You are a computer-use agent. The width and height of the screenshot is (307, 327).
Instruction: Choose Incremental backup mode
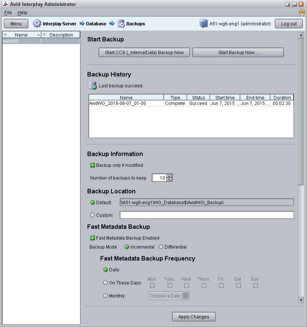[126, 247]
